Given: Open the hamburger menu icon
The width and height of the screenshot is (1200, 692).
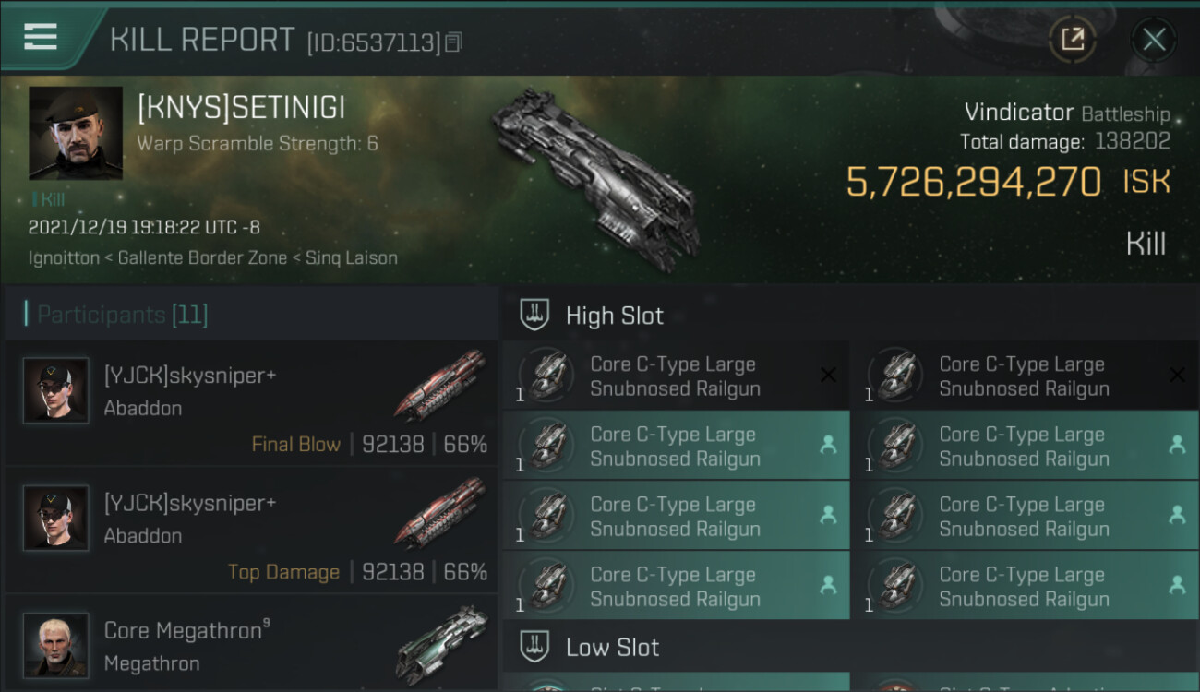Looking at the screenshot, I should [40, 37].
